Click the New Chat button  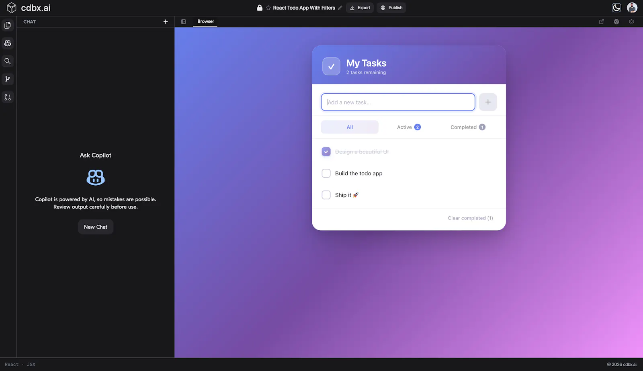tap(96, 227)
